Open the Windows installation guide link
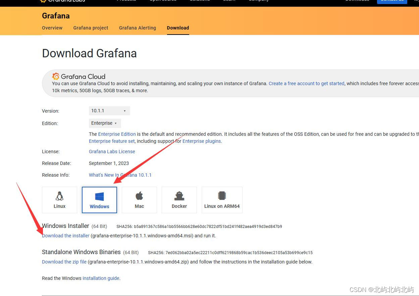The height and width of the screenshot is (296, 419). click(101, 278)
